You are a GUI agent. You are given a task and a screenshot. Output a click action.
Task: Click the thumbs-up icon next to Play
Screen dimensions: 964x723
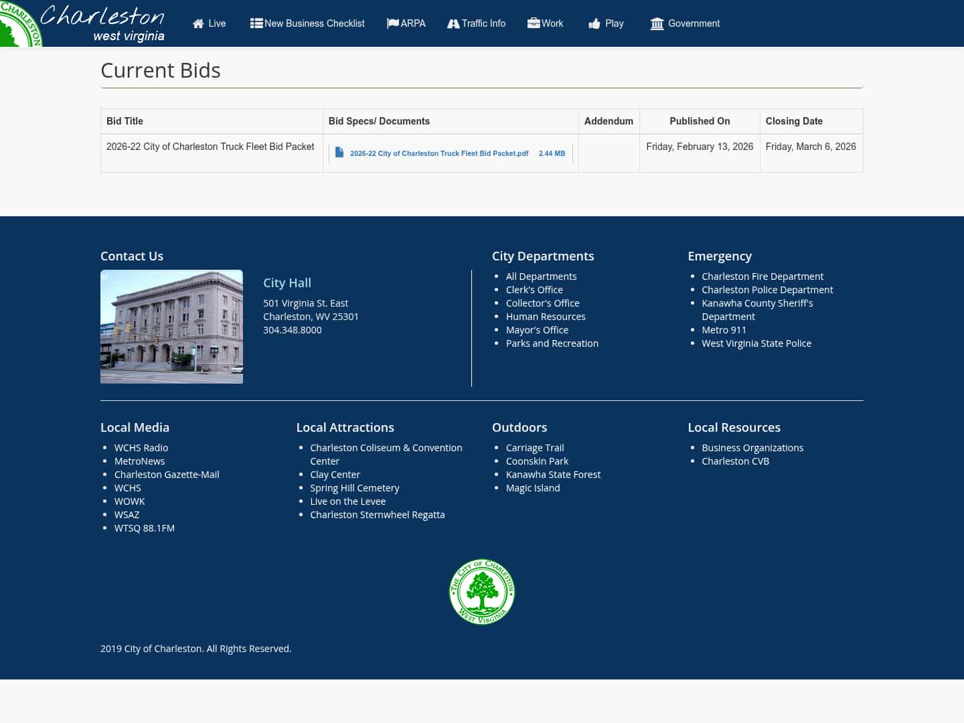pyautogui.click(x=594, y=23)
